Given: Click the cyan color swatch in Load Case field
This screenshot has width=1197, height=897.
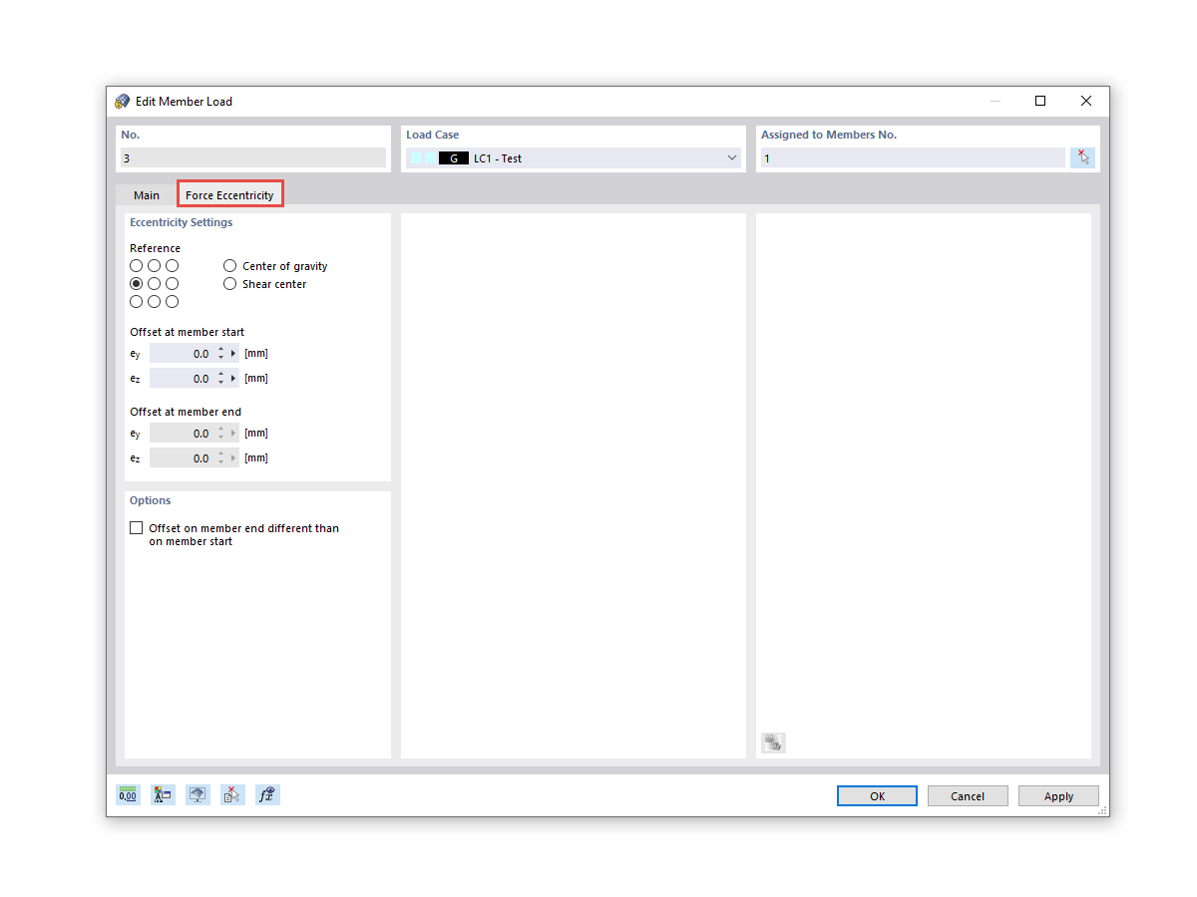Looking at the screenshot, I should coord(423,157).
